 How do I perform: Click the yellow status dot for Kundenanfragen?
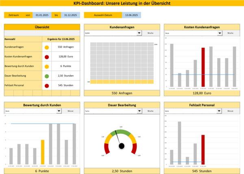click(x=46, y=48)
